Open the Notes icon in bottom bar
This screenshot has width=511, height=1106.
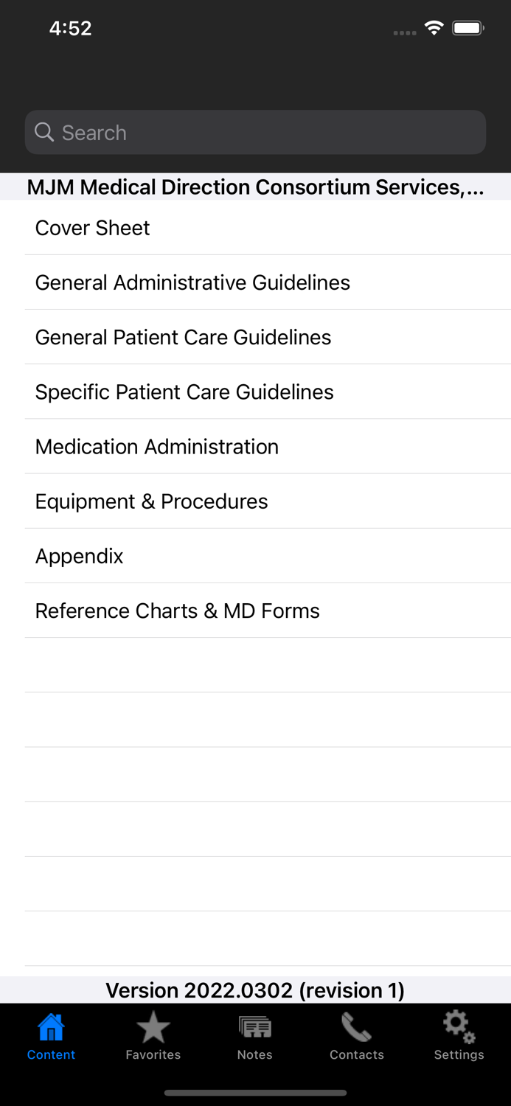254,1026
